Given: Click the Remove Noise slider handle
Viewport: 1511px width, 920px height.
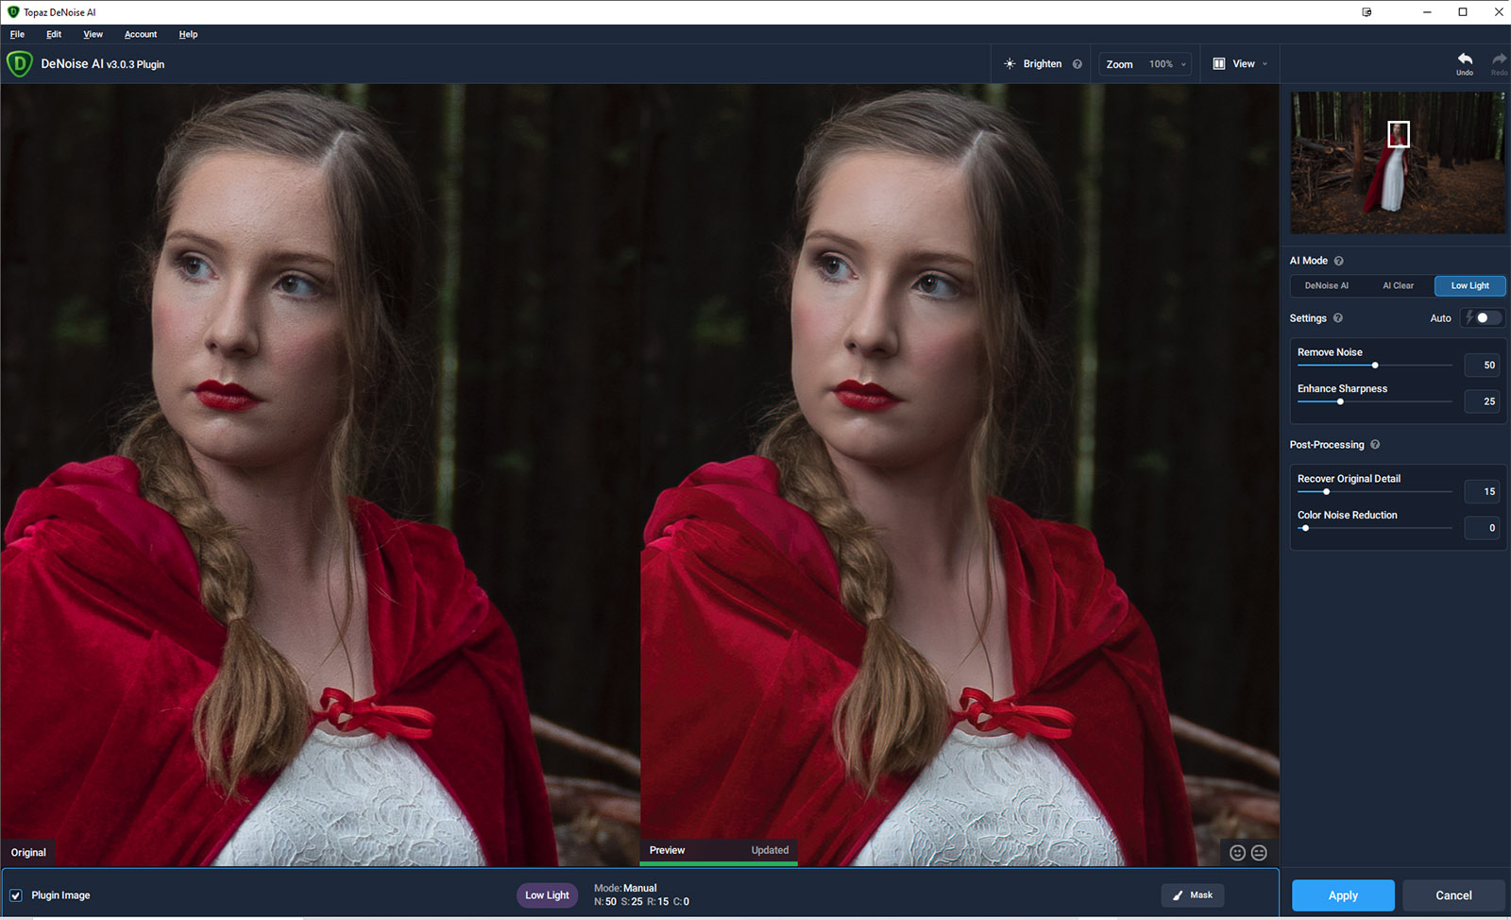Looking at the screenshot, I should 1375,366.
